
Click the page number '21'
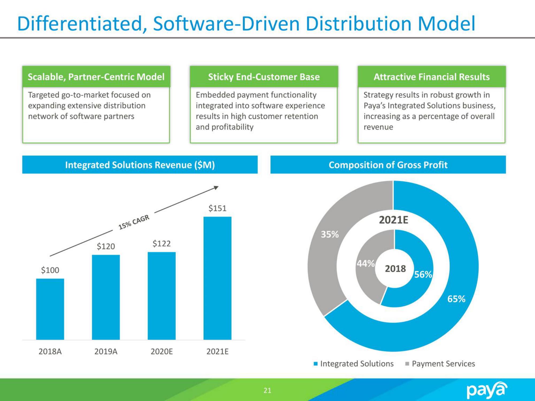267,391
